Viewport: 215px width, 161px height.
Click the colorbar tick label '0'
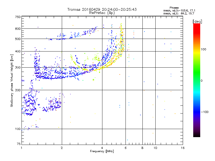(x=202, y=81)
